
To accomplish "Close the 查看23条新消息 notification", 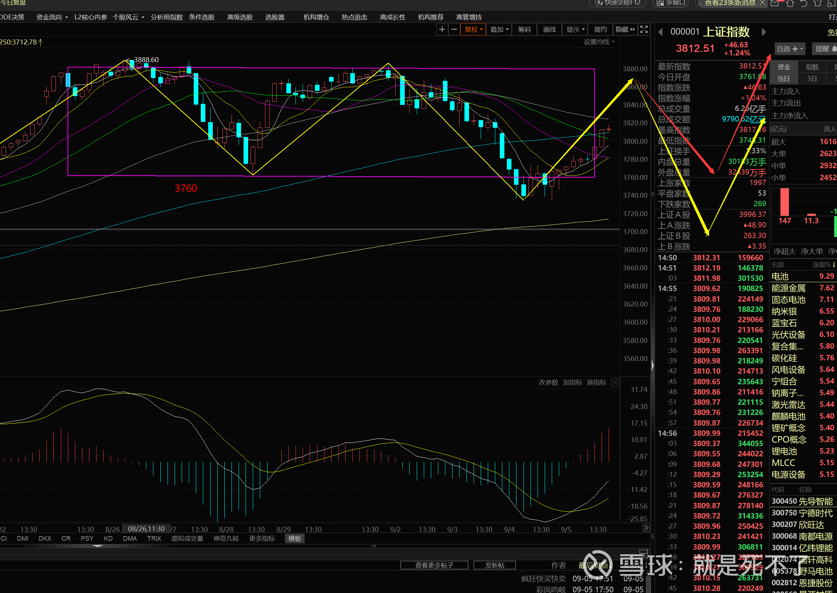I will pos(762,3).
